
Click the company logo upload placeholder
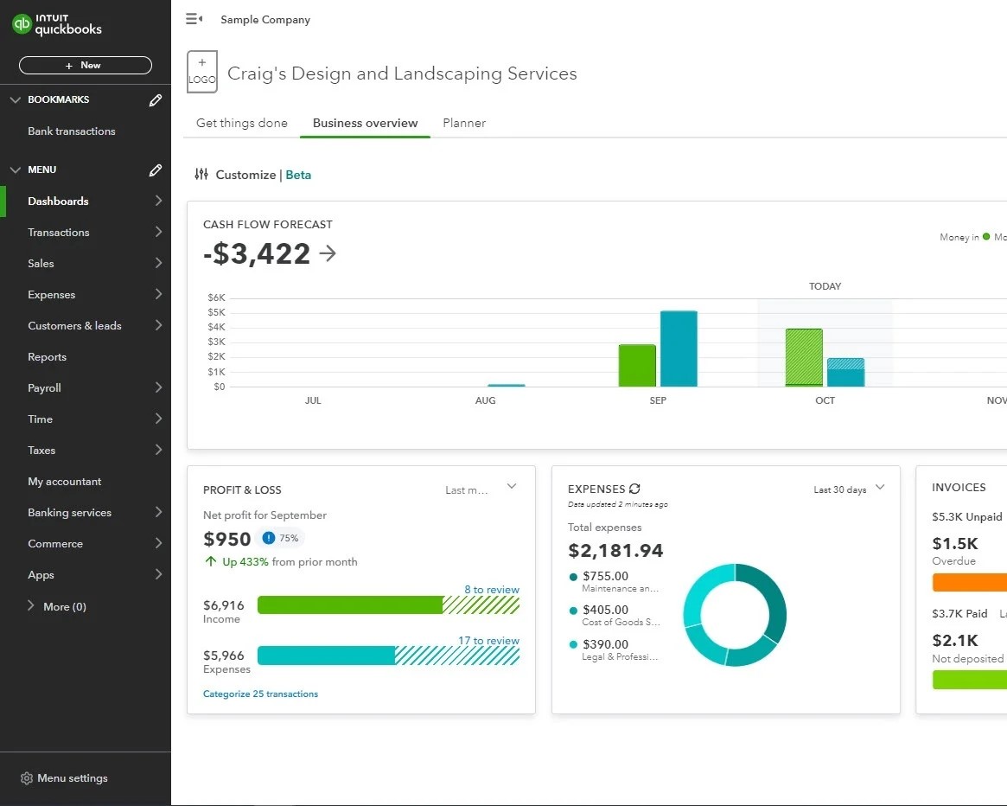(x=202, y=72)
